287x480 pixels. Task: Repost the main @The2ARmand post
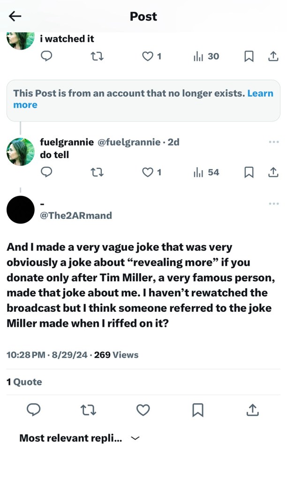[x=88, y=410]
